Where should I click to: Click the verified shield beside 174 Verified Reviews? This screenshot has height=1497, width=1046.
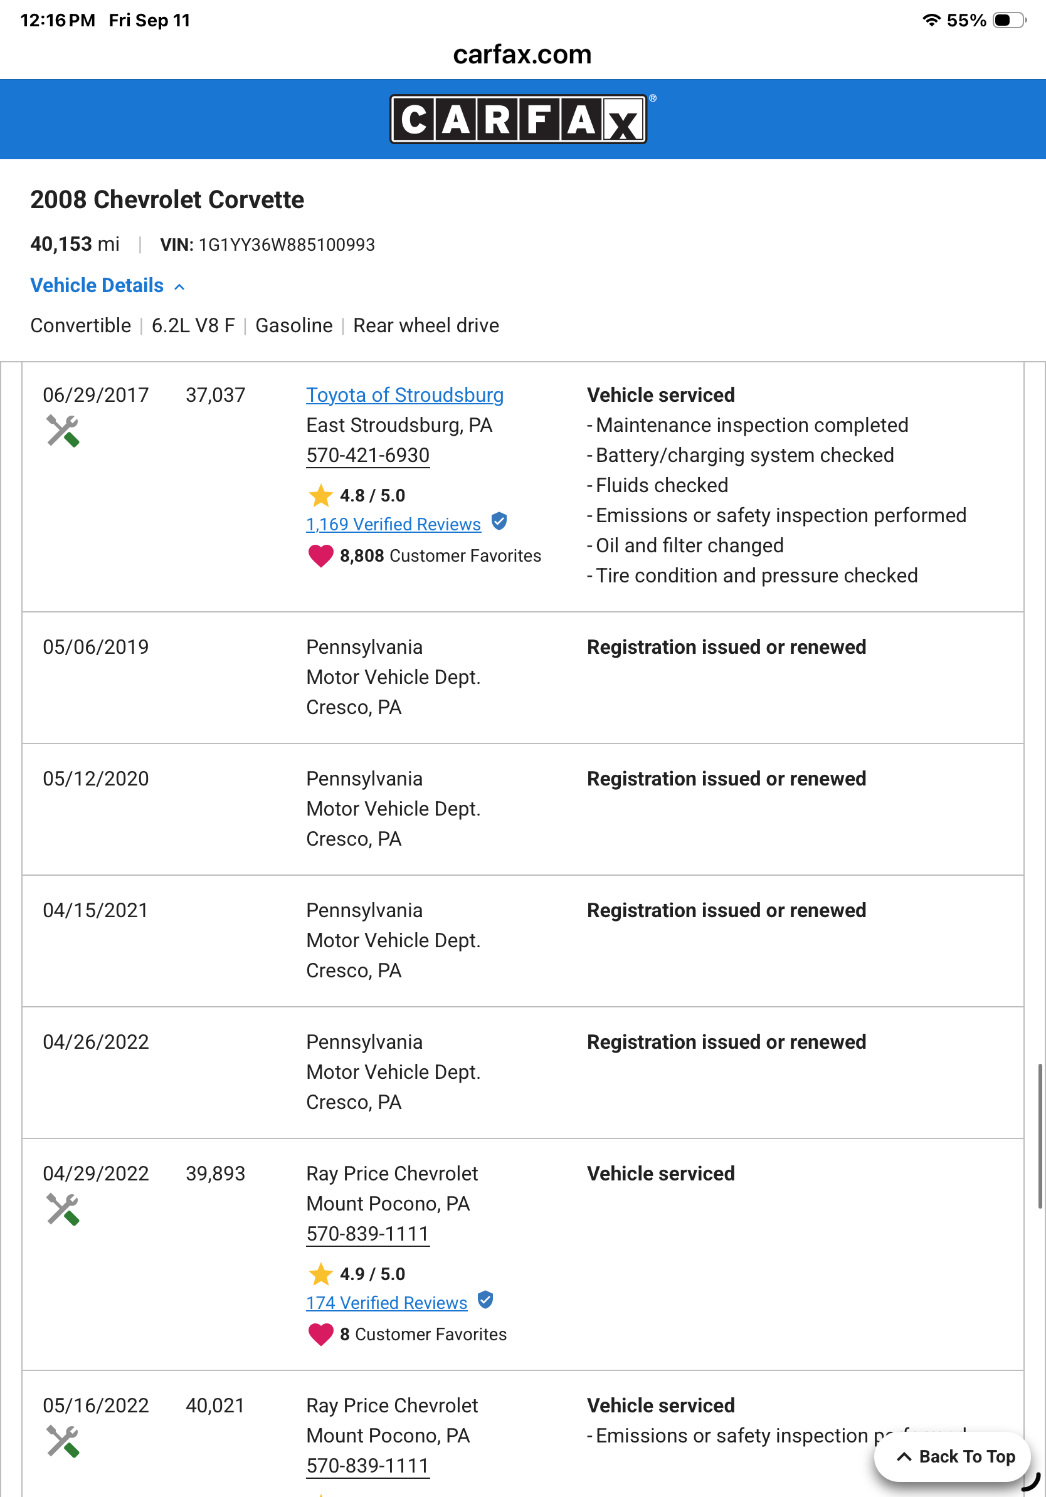(485, 1300)
